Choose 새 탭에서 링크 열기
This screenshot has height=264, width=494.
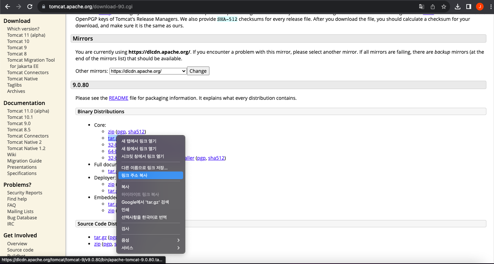[x=151, y=141]
